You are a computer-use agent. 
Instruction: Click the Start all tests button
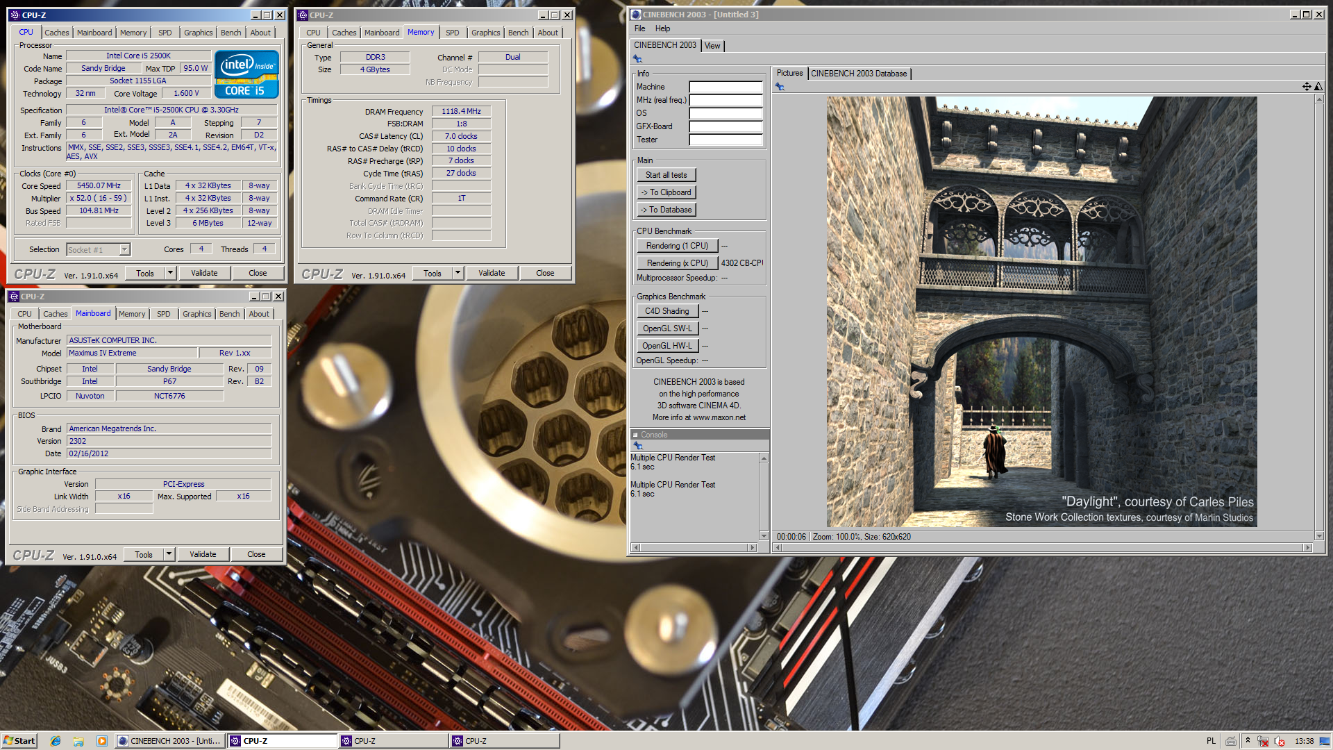click(x=666, y=175)
